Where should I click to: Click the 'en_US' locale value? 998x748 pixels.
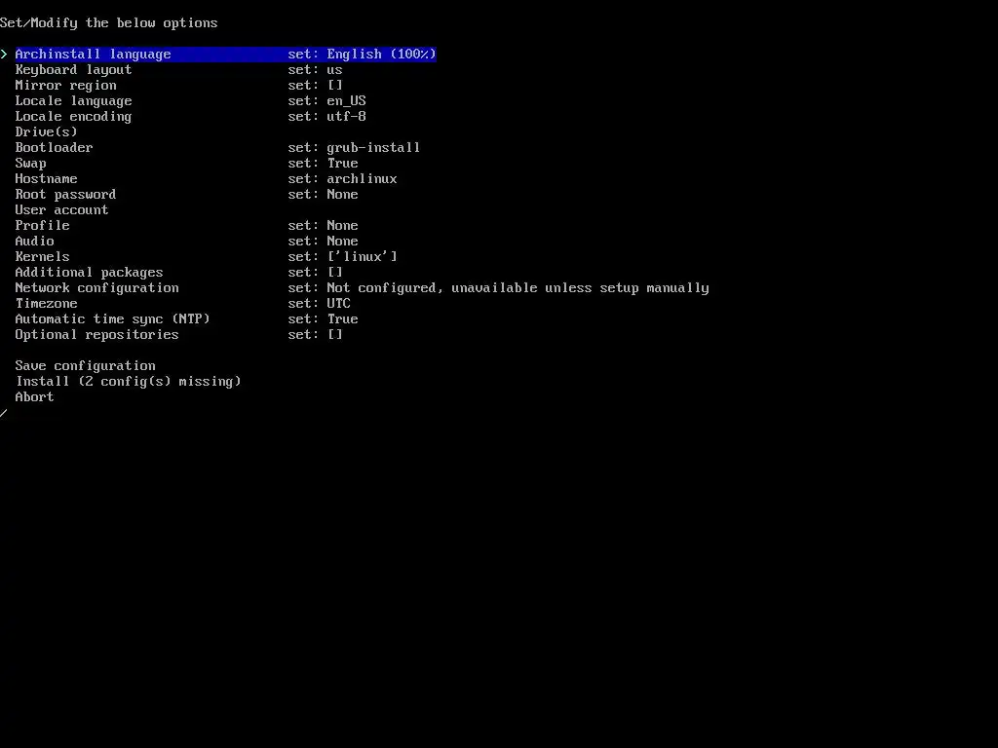coord(346,101)
